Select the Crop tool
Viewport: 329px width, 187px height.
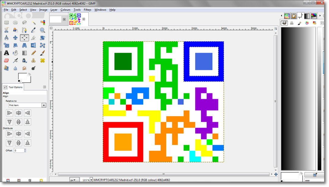(34, 38)
